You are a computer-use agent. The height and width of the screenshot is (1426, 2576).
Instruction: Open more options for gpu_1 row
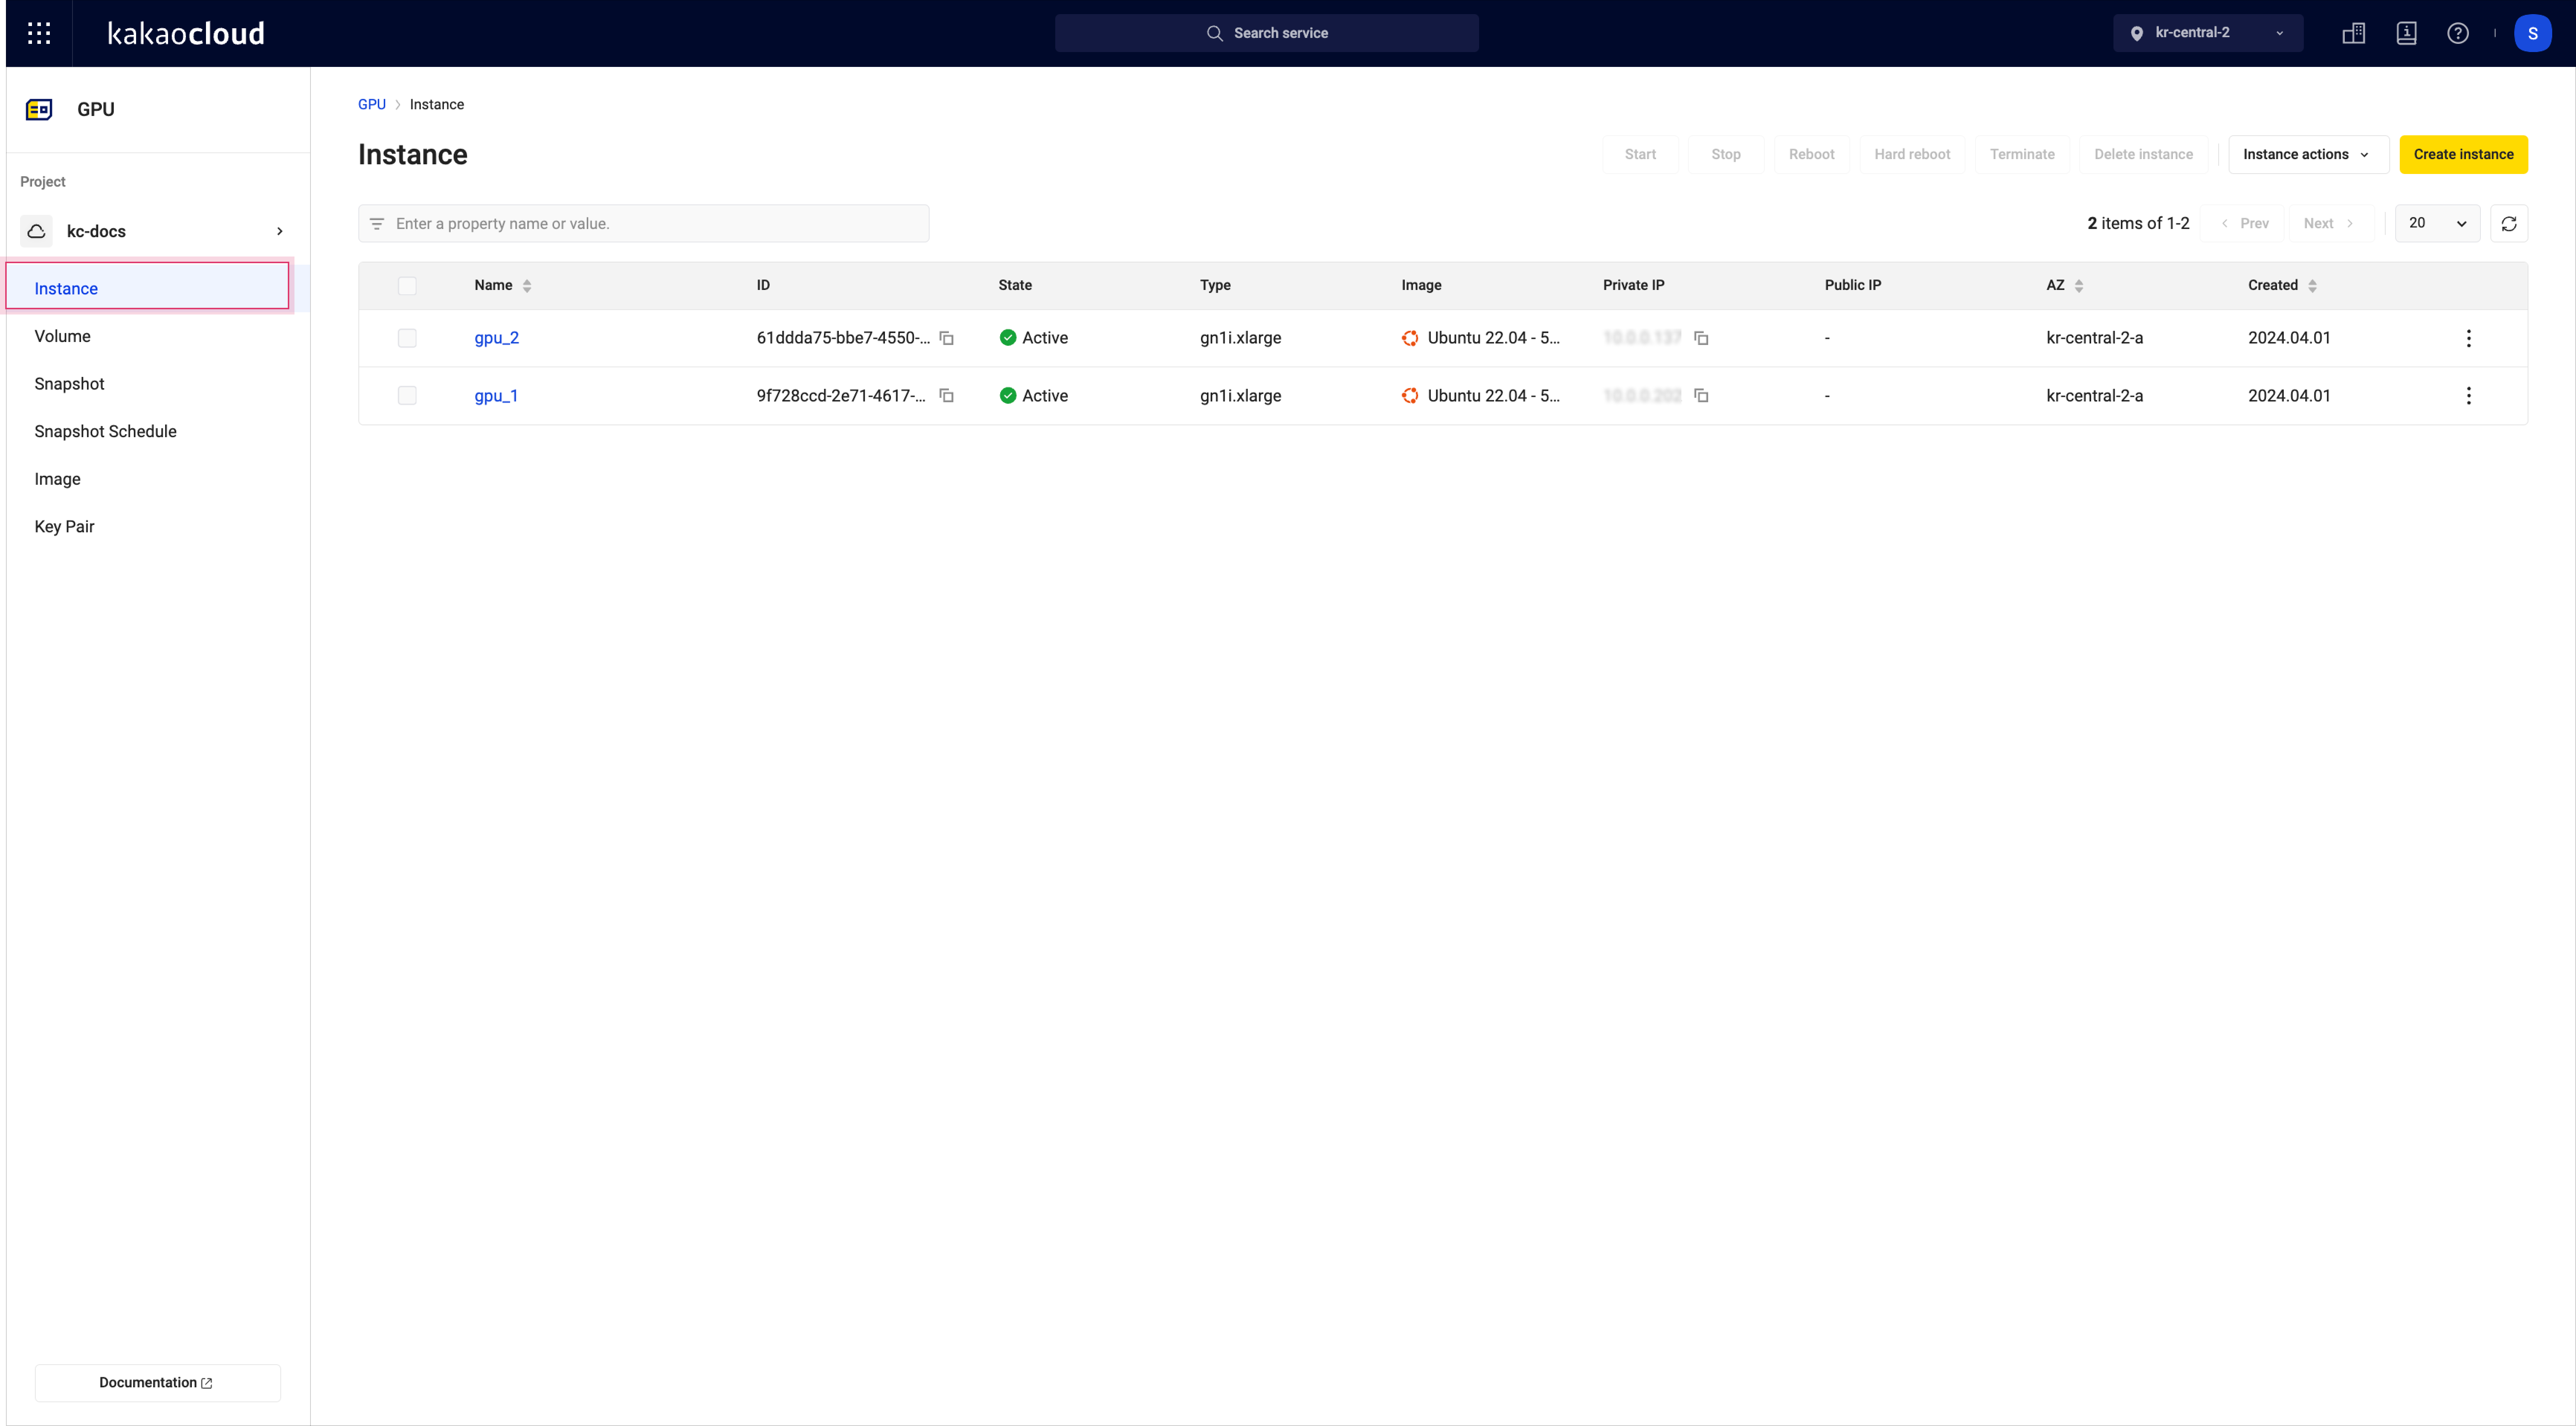[x=2469, y=396]
